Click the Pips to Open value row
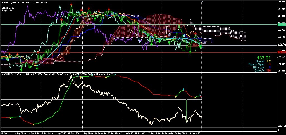The height and width of the screenshot is (135, 286). click(x=259, y=64)
